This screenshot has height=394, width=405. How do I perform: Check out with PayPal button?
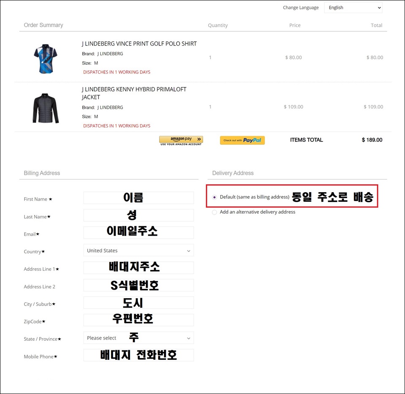[242, 140]
